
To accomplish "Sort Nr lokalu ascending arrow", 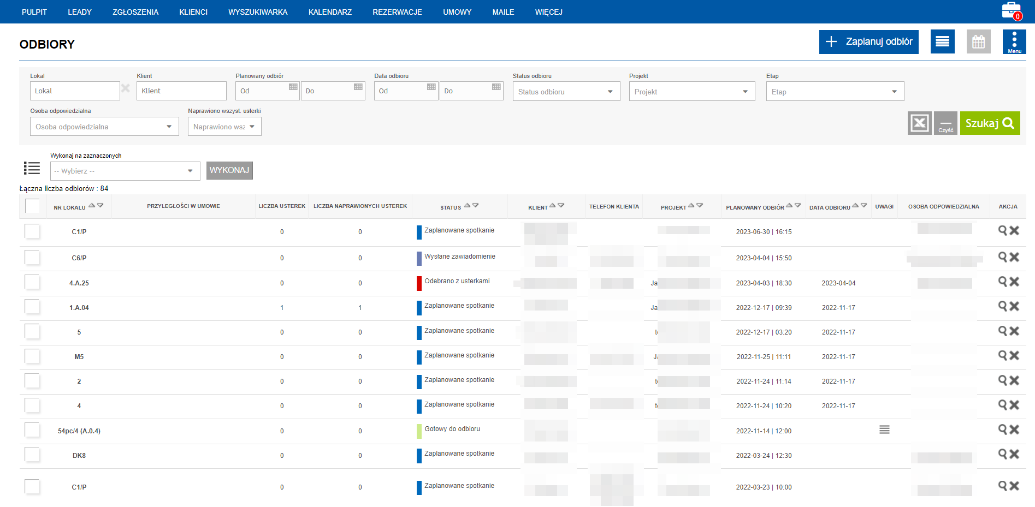I will (x=92, y=206).
